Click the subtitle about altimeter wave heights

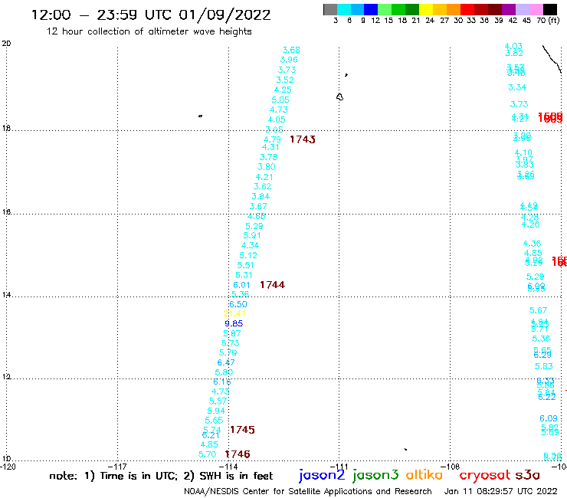pos(149,31)
